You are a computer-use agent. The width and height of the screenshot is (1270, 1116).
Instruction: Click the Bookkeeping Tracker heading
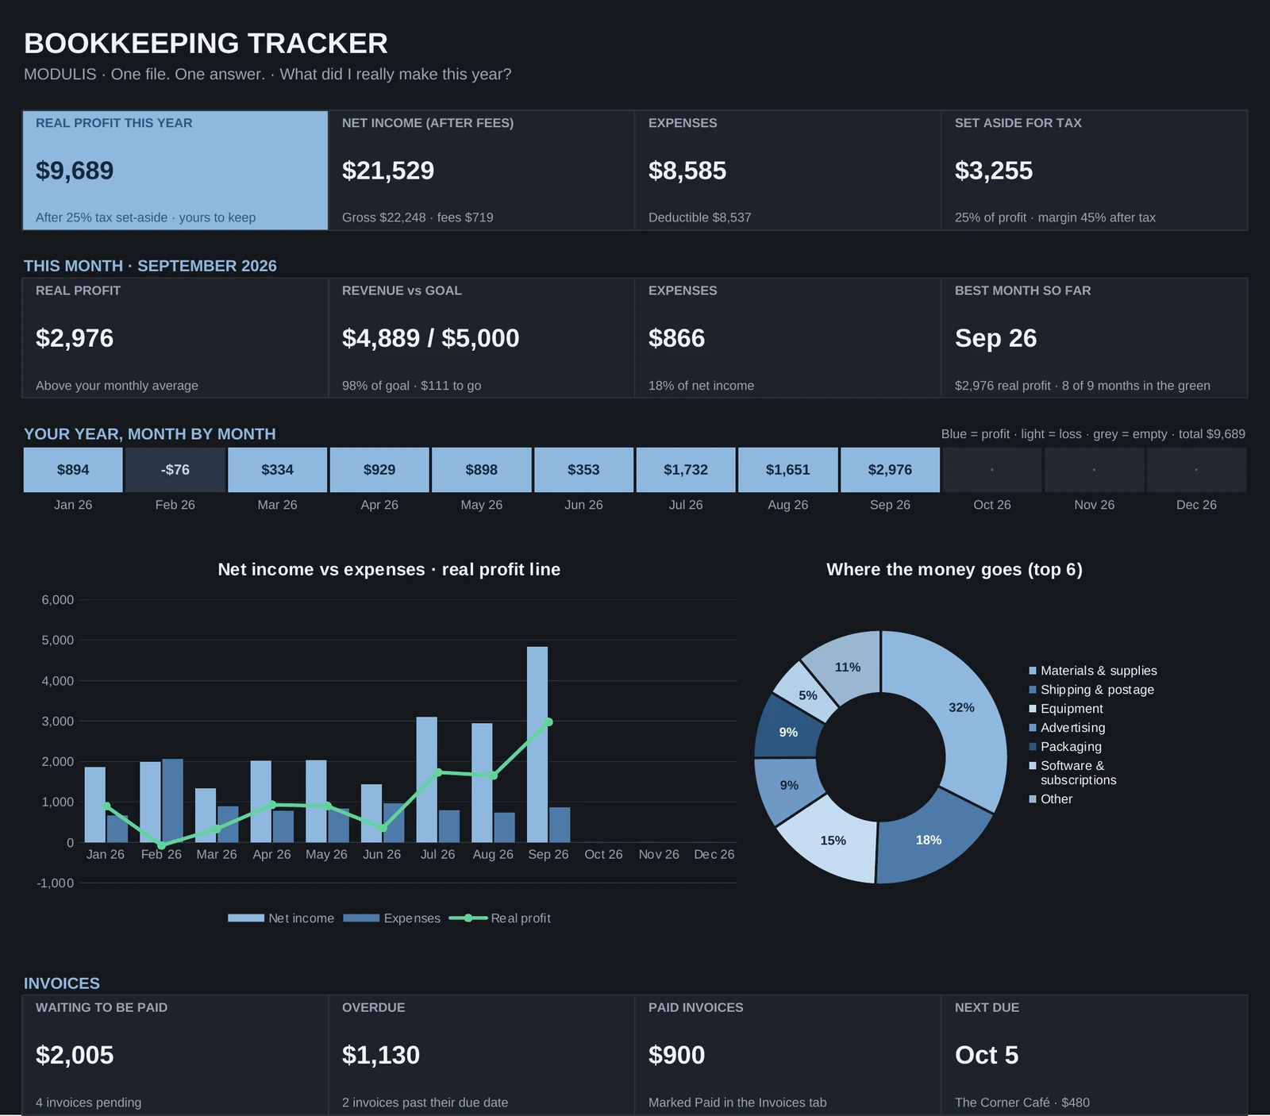(206, 44)
